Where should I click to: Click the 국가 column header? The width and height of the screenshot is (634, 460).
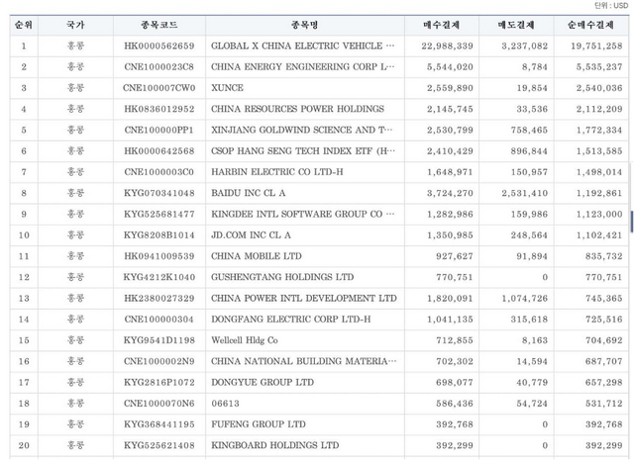click(x=75, y=25)
